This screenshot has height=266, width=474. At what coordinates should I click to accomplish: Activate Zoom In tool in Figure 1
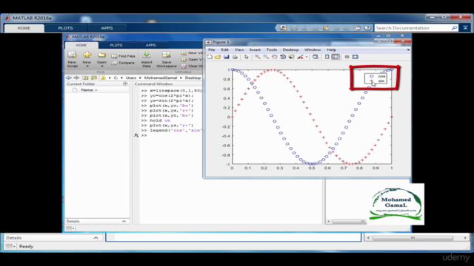257,57
